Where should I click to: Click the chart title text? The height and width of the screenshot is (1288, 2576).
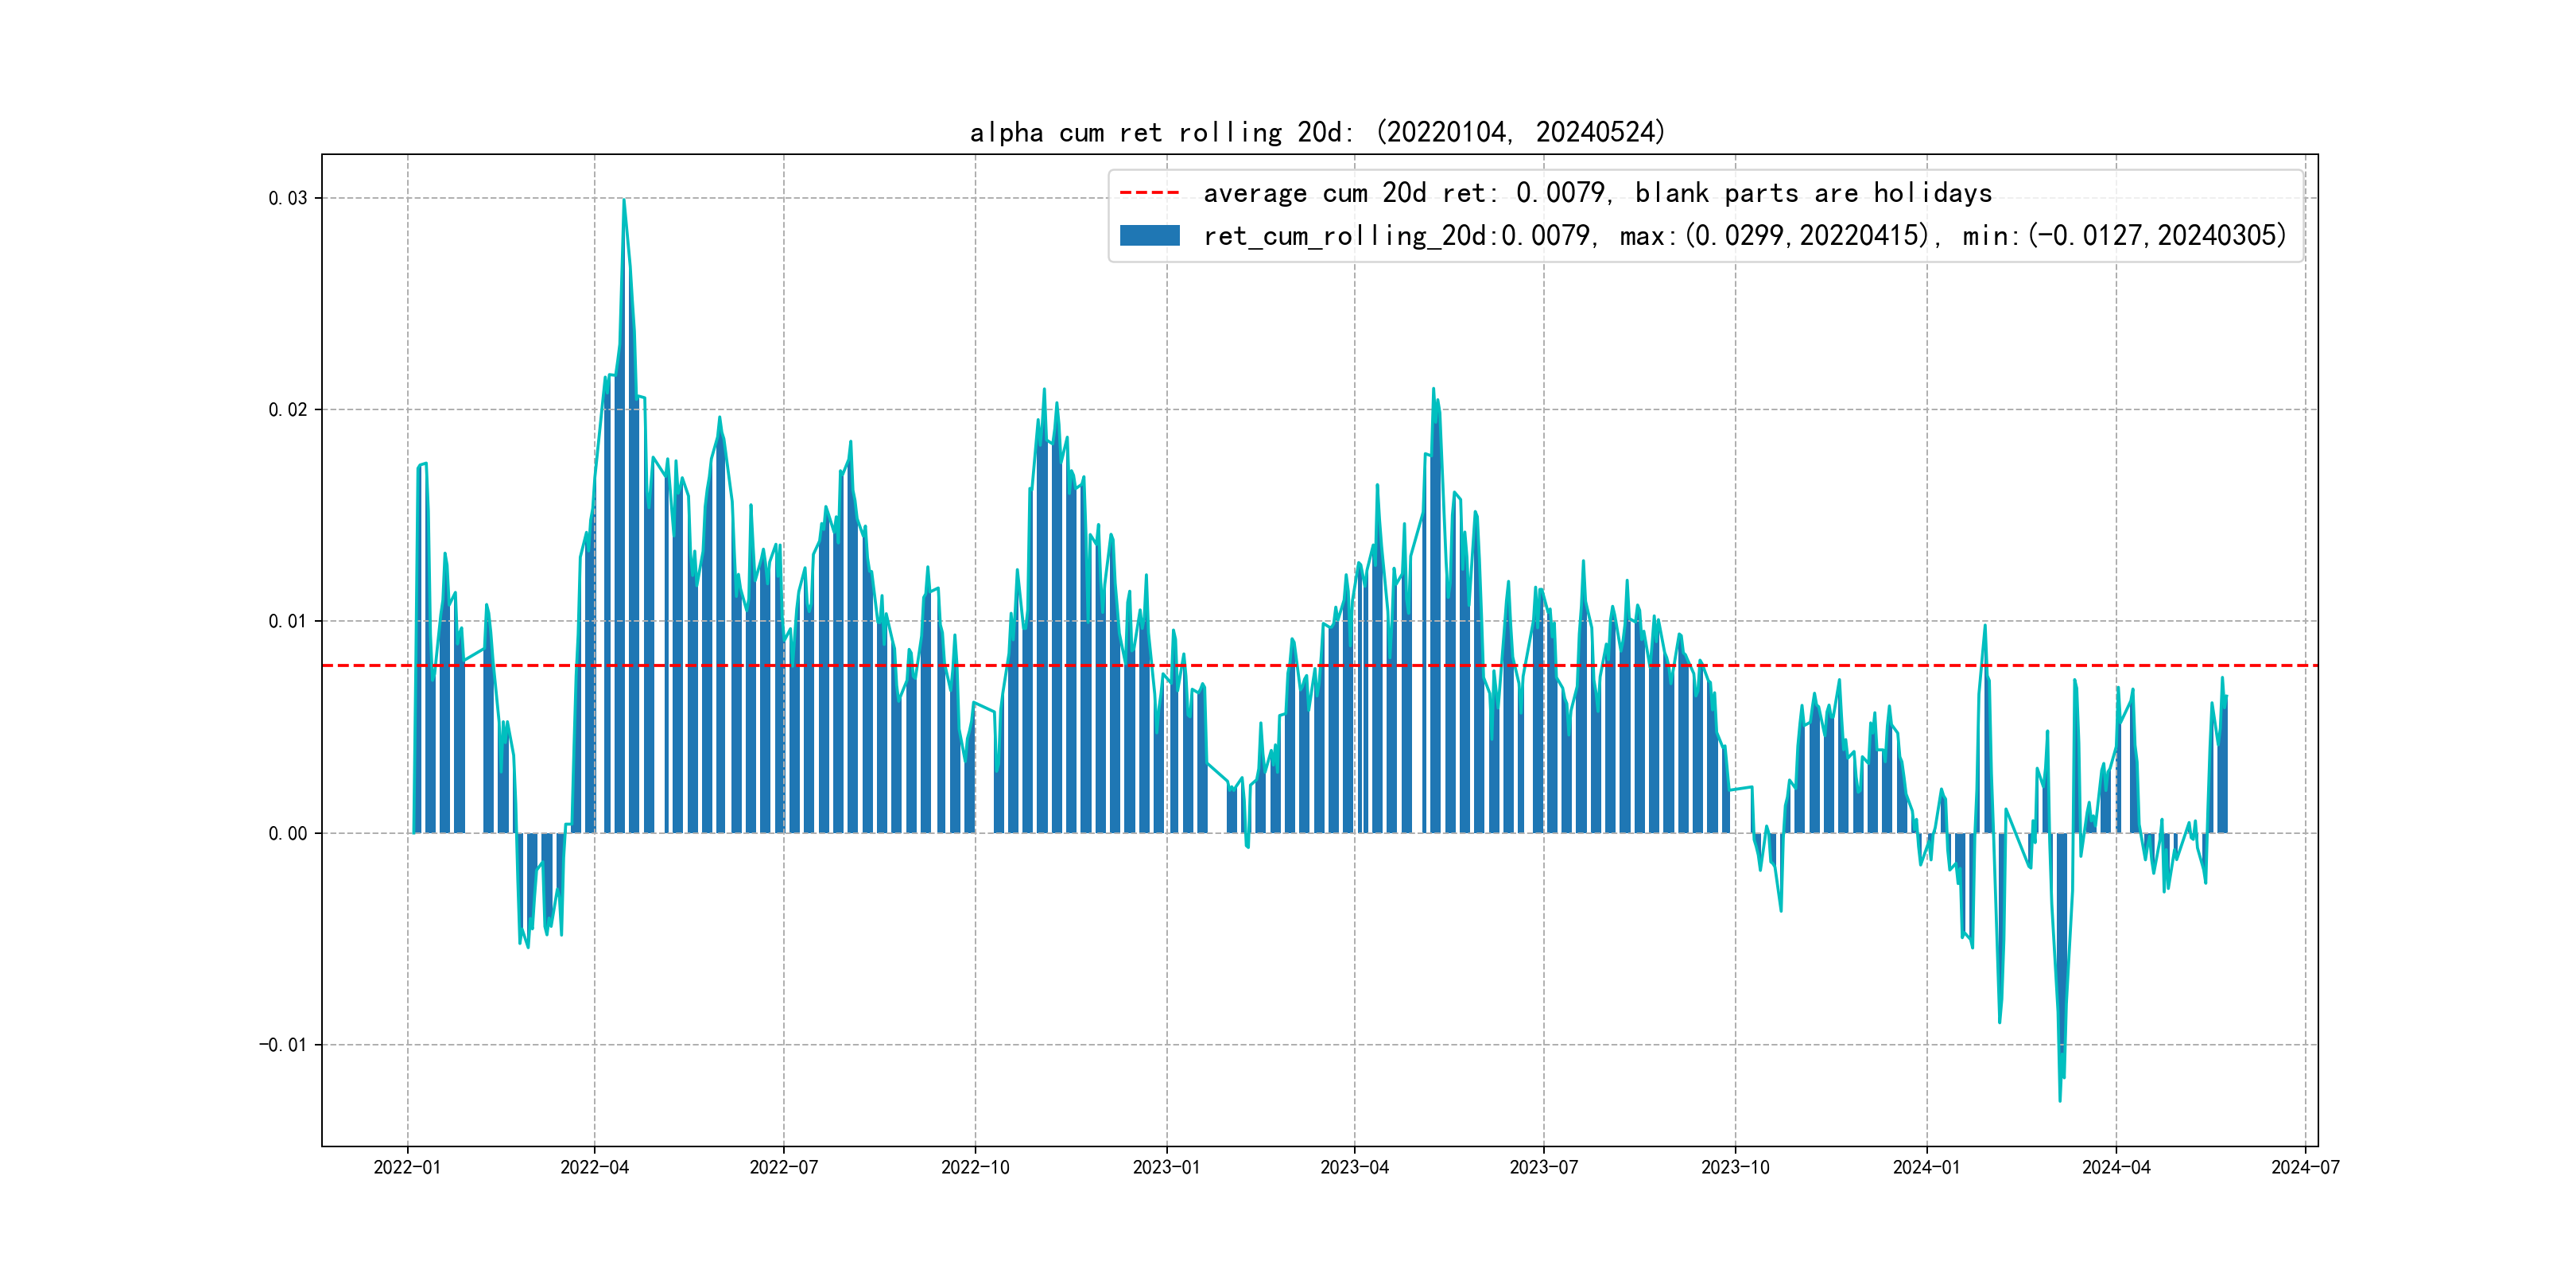tap(1317, 132)
